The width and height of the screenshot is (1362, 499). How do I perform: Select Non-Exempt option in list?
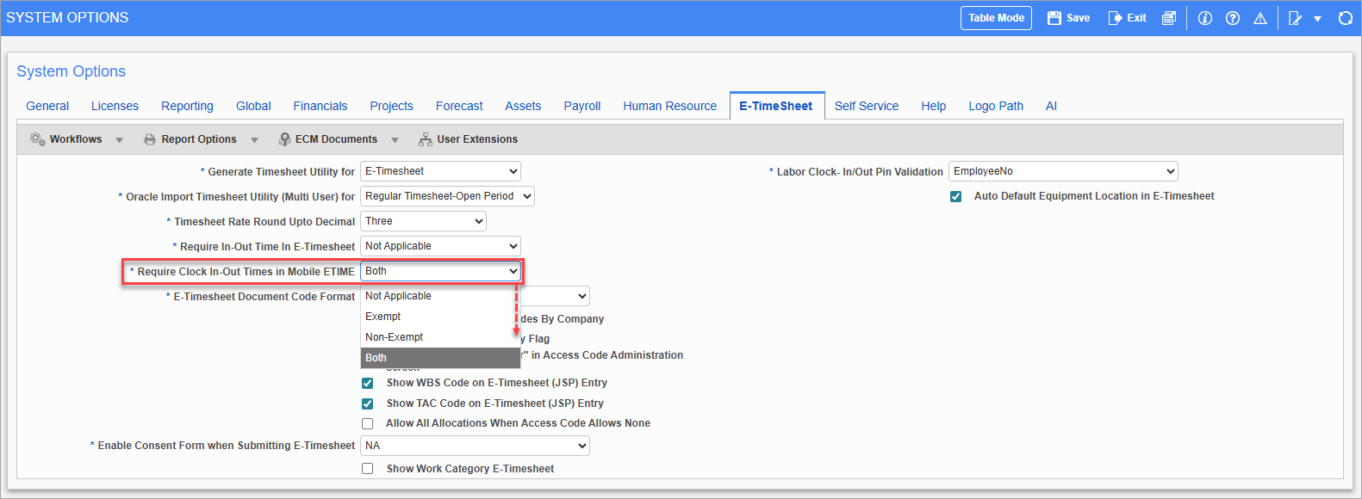[x=440, y=337]
